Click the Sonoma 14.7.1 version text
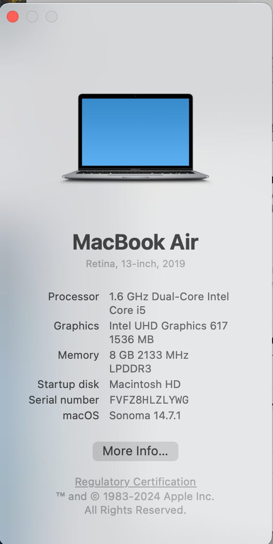273x544 pixels. click(x=145, y=415)
